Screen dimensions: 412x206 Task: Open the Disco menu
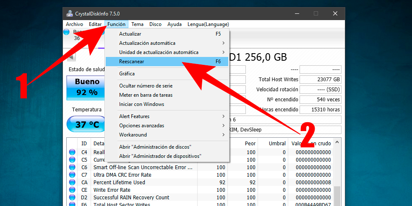coord(155,24)
